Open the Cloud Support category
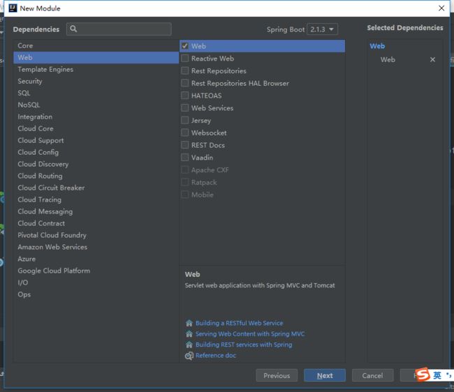454x392 pixels. click(96, 140)
